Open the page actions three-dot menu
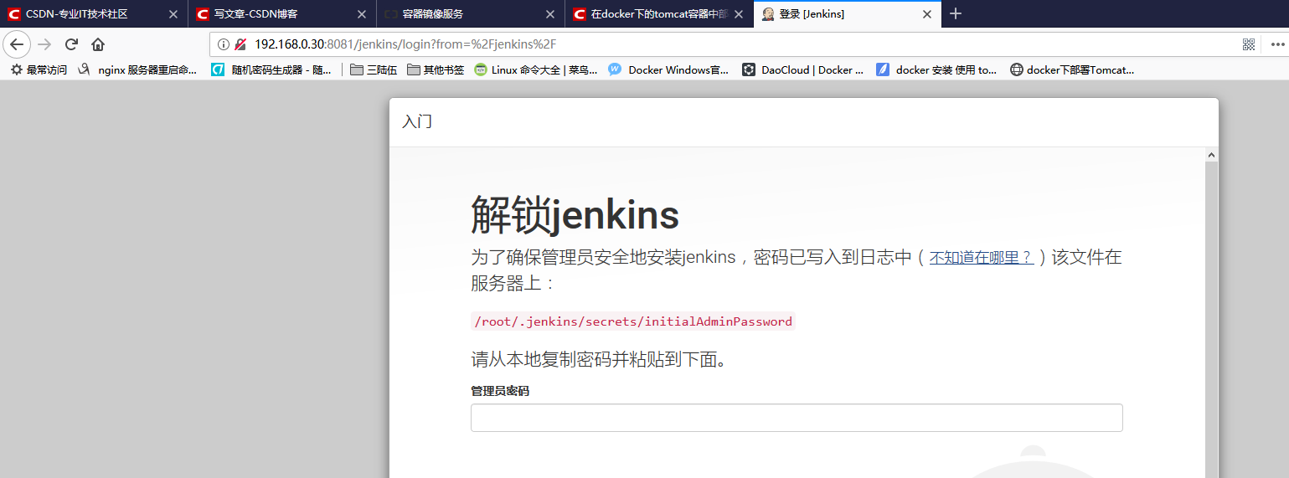1289x478 pixels. coord(1277,44)
